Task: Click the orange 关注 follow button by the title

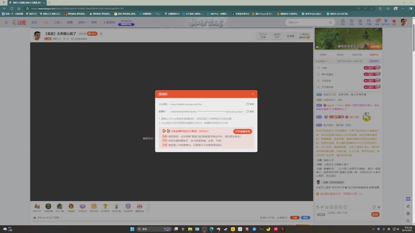Action: point(92,34)
